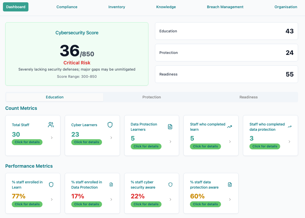
Task: Select the Dashboard button
Action: click(15, 7)
